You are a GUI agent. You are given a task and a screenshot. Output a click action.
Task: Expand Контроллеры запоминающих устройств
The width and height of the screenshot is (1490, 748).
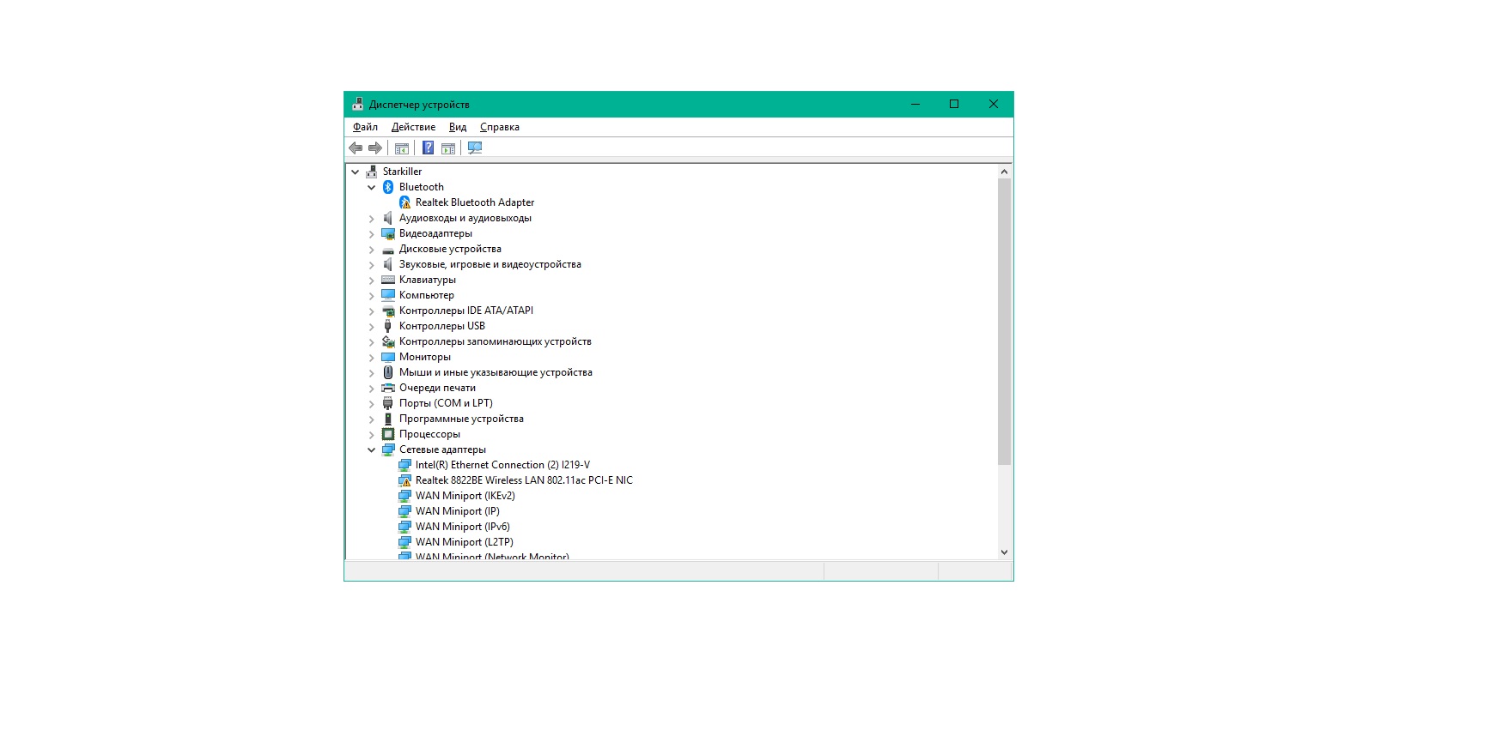(x=371, y=342)
